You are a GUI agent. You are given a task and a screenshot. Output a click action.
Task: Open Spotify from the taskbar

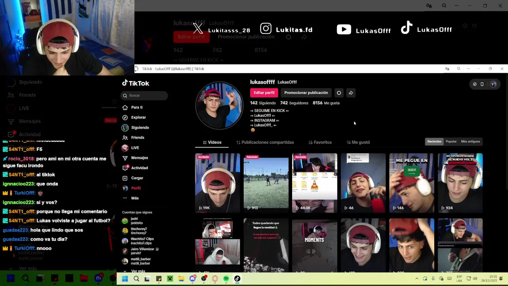226,279
